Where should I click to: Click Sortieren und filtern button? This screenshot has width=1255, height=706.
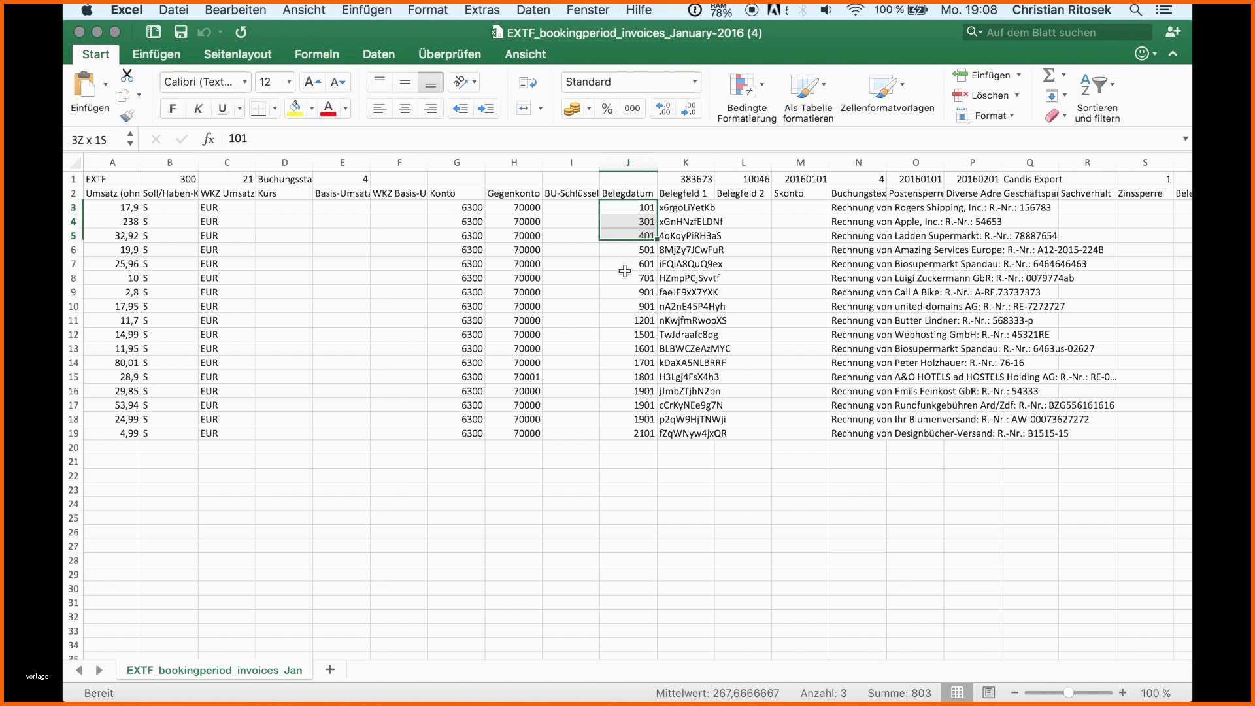[1097, 98]
